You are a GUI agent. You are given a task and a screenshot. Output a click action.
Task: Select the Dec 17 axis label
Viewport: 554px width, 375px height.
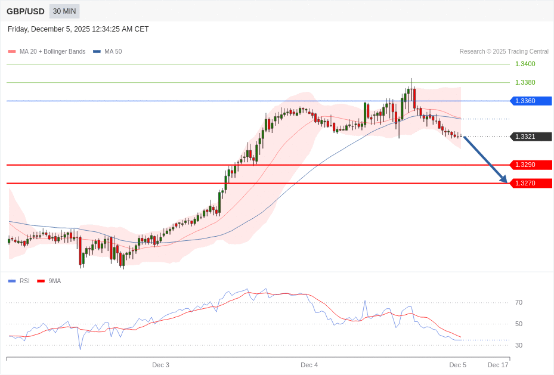pos(498,365)
